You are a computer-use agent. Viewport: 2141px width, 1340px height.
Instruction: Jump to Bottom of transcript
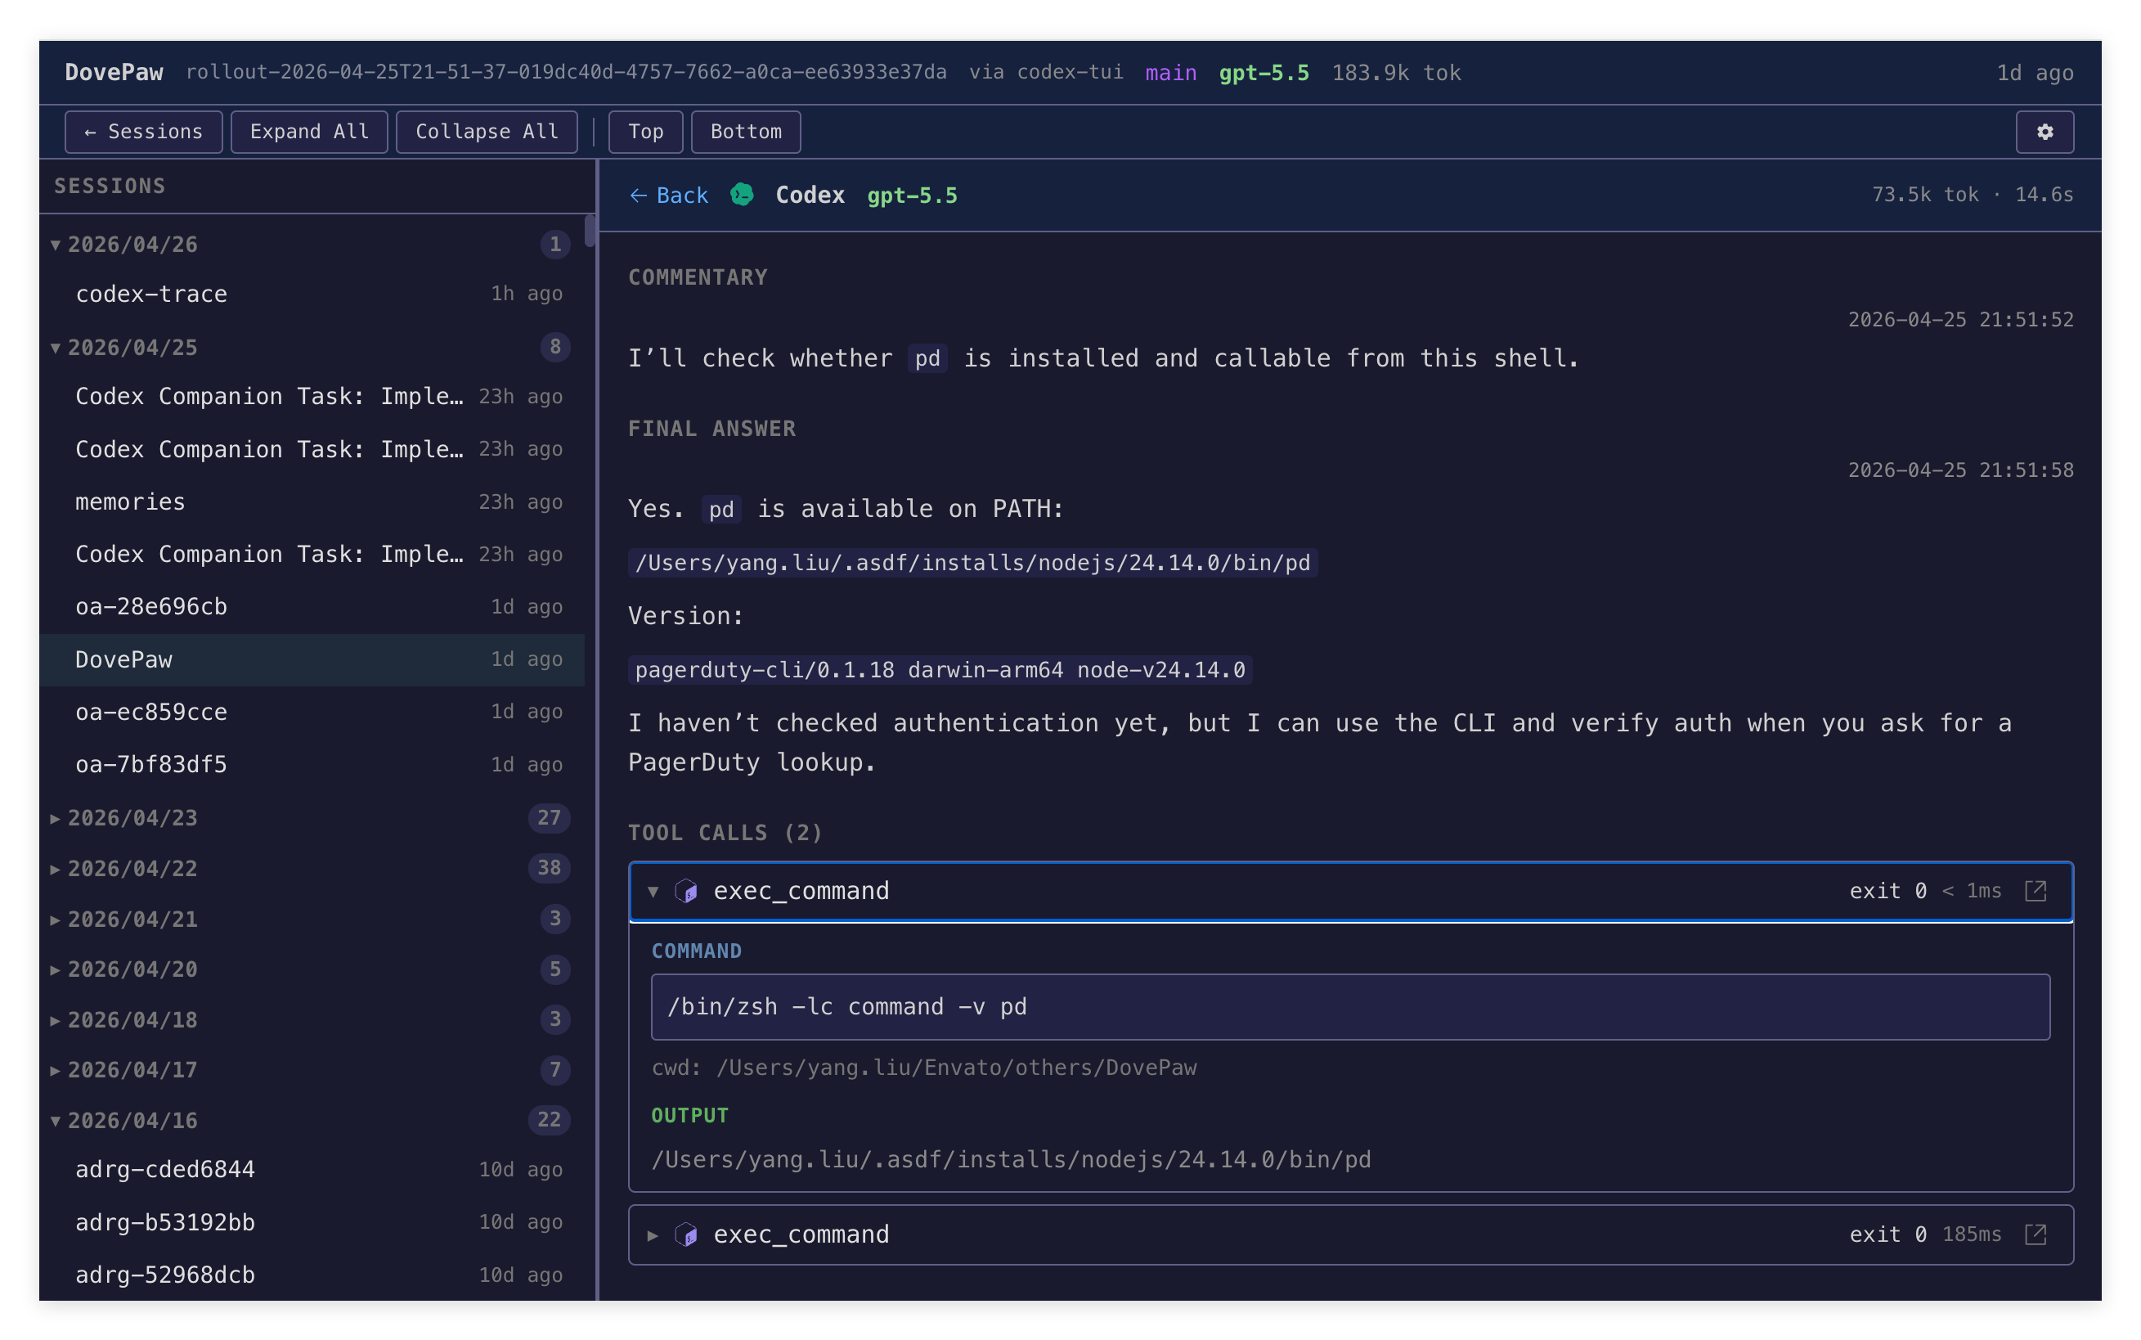[745, 131]
